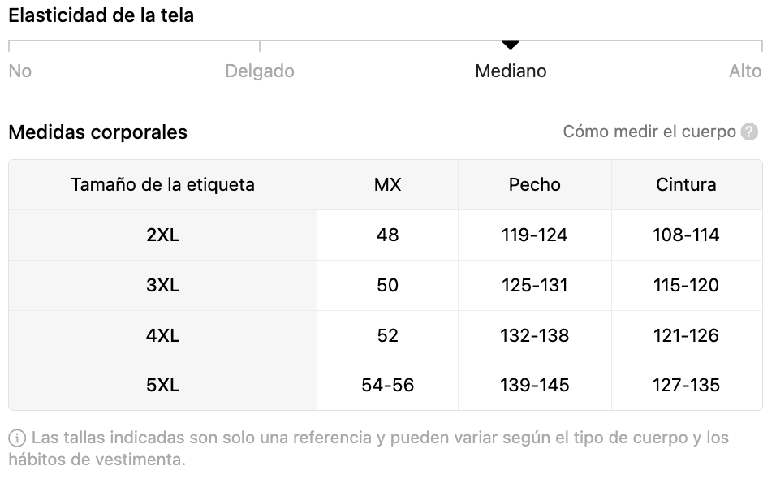Click the 'Tamaño de la etiqueta' column header
Image resolution: width=776 pixels, height=492 pixels.
click(x=163, y=185)
